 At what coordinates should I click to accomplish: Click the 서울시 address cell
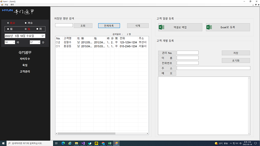click(x=143, y=46)
